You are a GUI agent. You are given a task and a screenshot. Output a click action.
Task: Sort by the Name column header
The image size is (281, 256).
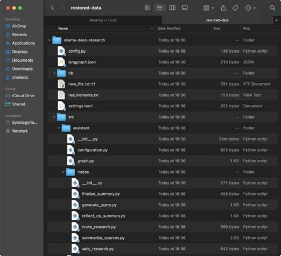[x=63, y=28]
